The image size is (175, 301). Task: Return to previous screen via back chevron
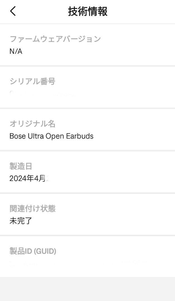pos(12,11)
